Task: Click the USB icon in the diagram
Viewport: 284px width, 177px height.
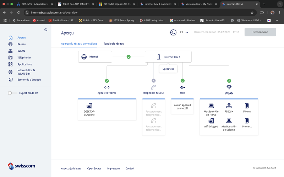Action: (x=182, y=87)
